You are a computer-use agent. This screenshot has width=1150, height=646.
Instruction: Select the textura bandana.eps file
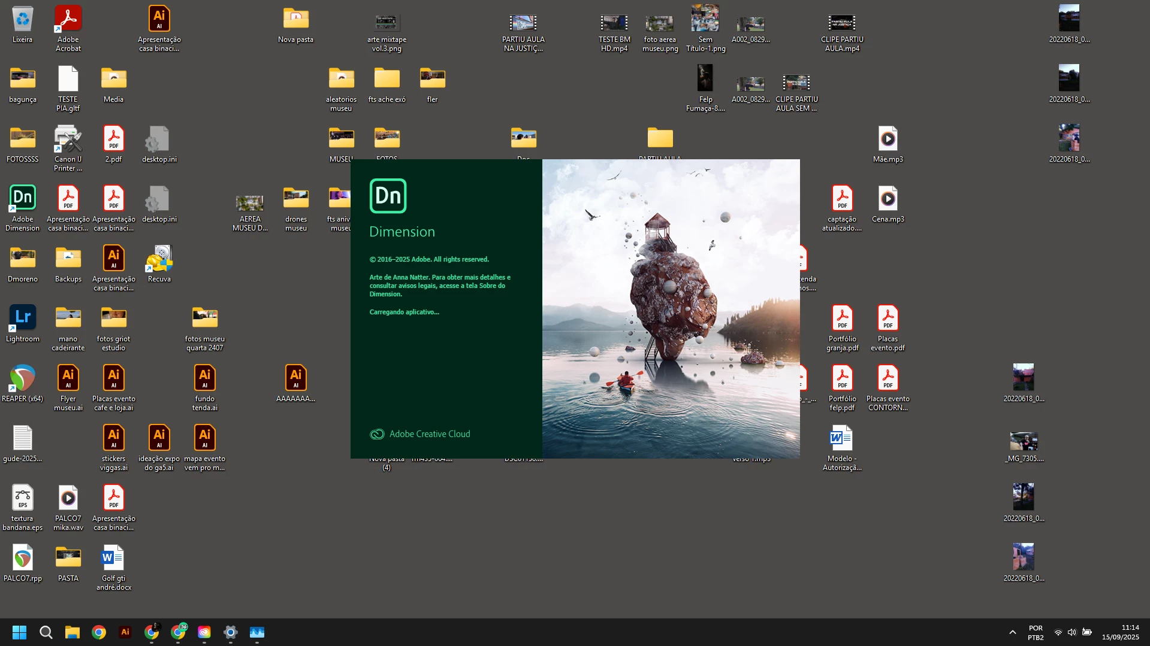[23, 508]
